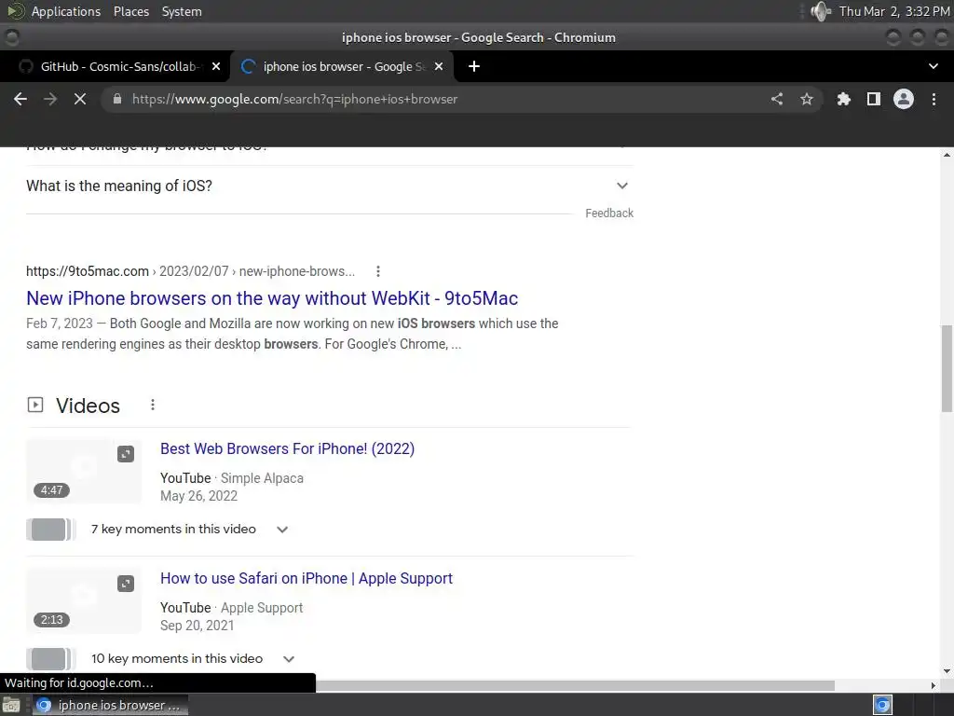Click the date and time clock
Image resolution: width=954 pixels, height=716 pixels.
pyautogui.click(x=894, y=11)
